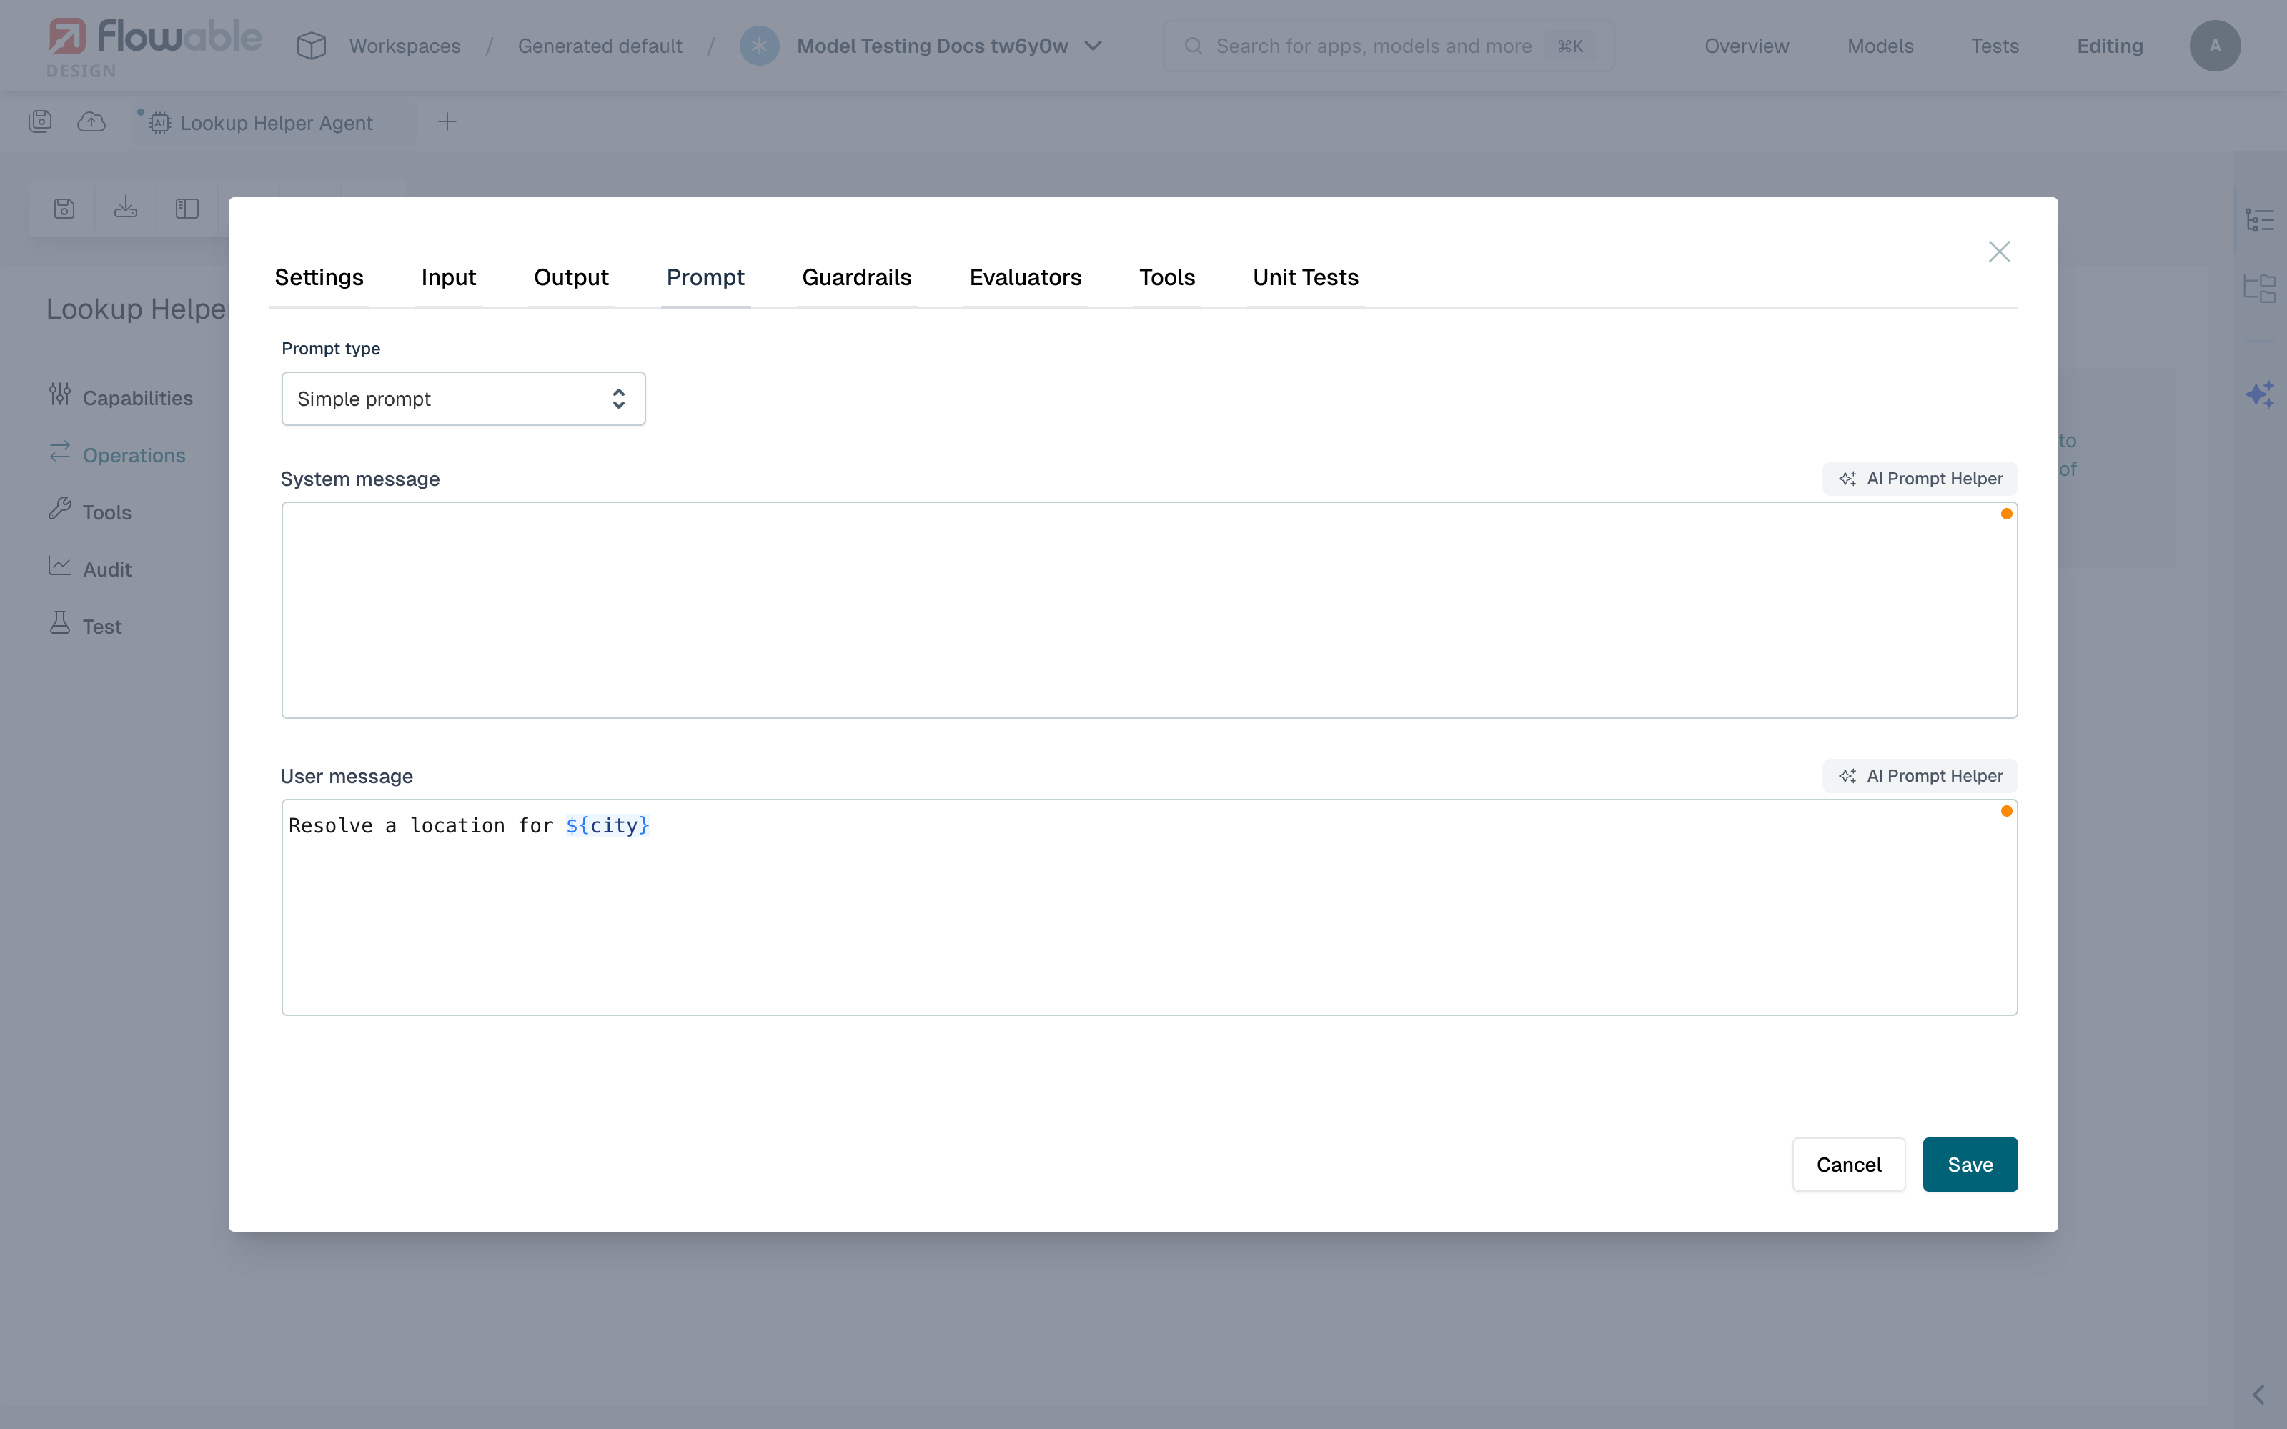Collapse the right panel chevron
The image size is (2287, 1429).
[x=2258, y=1394]
